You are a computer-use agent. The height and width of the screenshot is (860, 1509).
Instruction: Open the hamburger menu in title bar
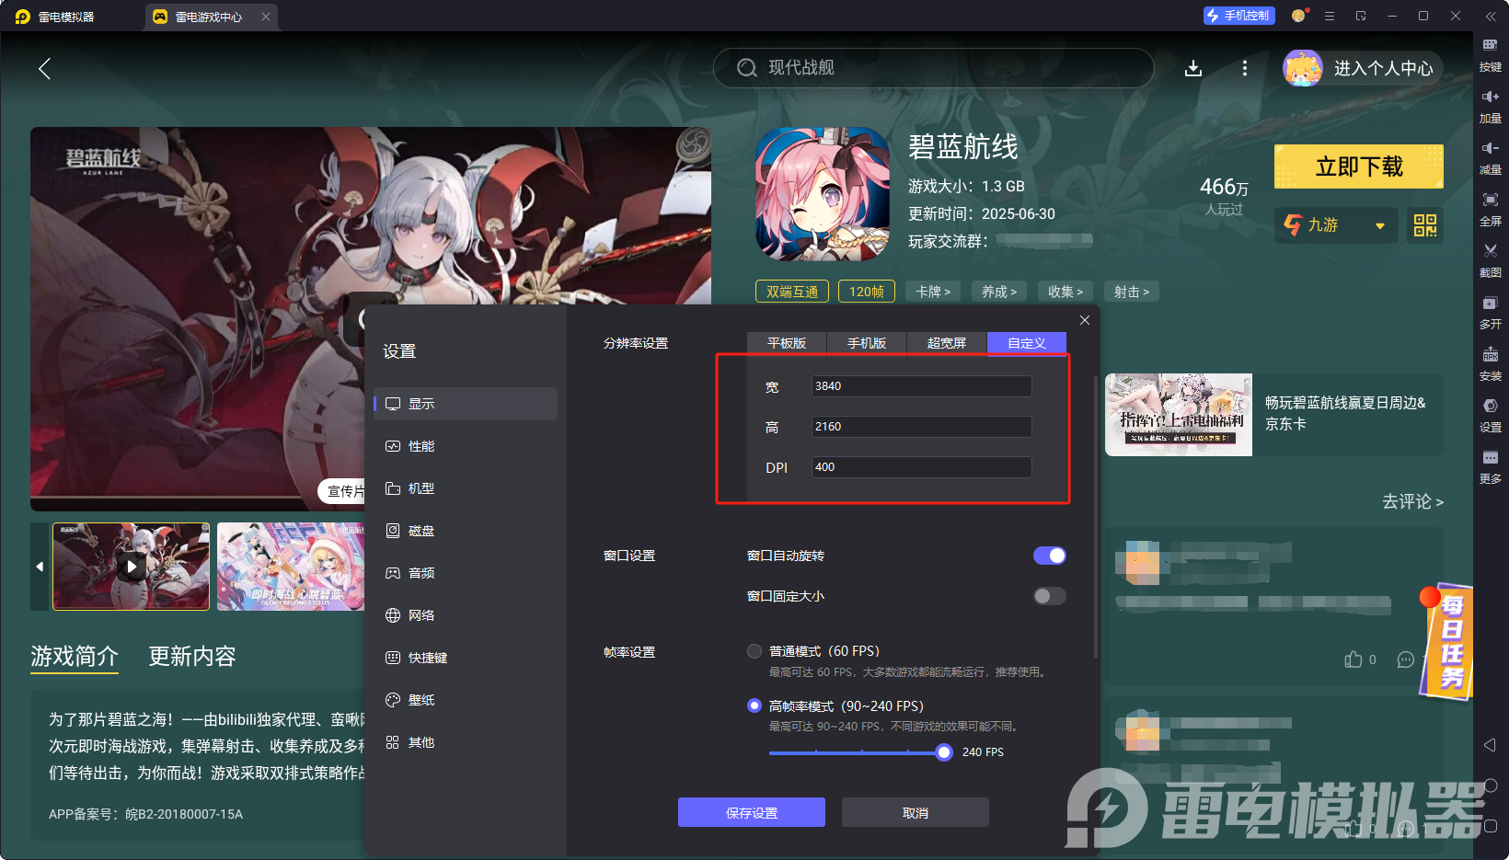pyautogui.click(x=1330, y=16)
